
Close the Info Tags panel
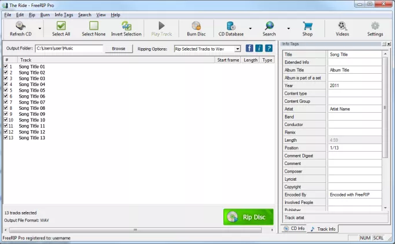pyautogui.click(x=389, y=44)
